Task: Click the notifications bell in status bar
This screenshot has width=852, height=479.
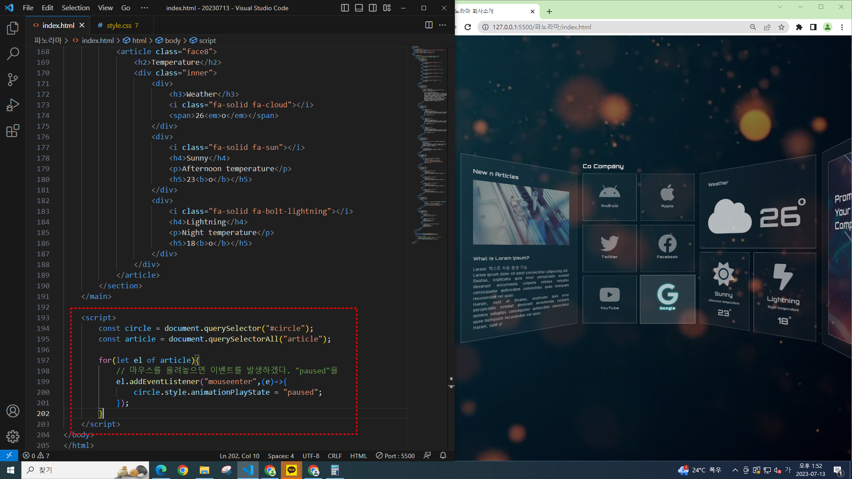Action: [443, 455]
